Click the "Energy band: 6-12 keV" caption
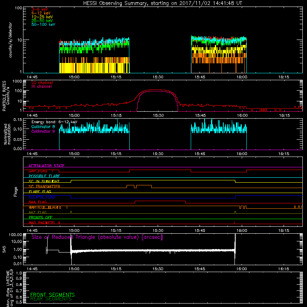This screenshot has height=307, width=307. (x=54, y=122)
